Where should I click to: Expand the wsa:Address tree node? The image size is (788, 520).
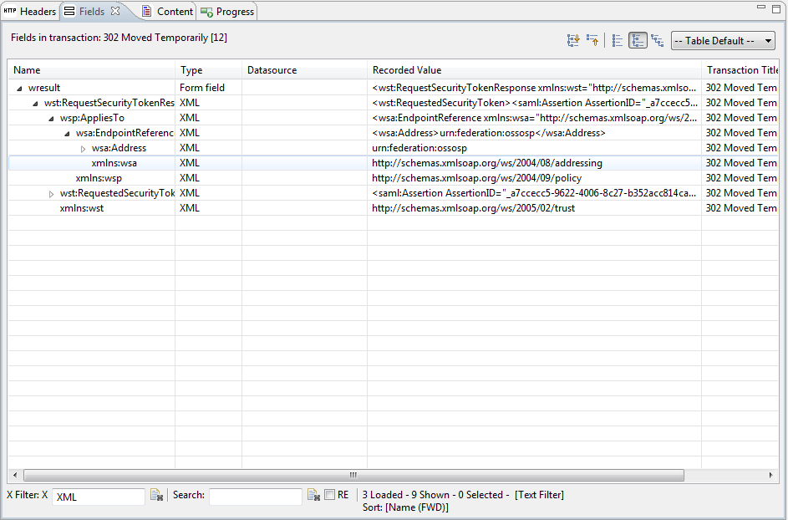pos(83,148)
